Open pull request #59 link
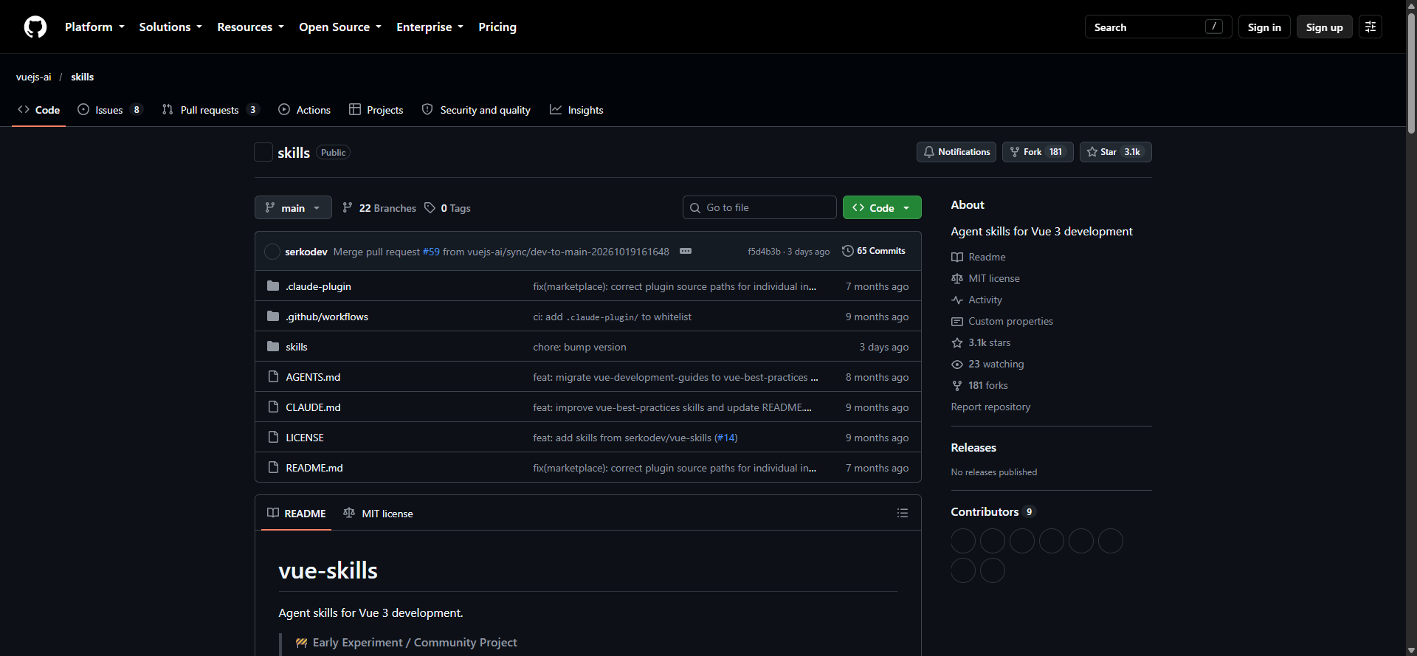1417x656 pixels. tap(431, 252)
